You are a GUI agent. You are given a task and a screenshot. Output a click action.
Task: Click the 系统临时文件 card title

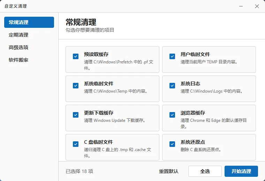(99, 84)
